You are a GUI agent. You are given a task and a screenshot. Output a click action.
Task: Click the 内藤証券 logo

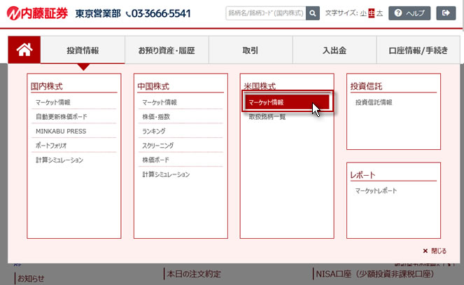click(35, 13)
